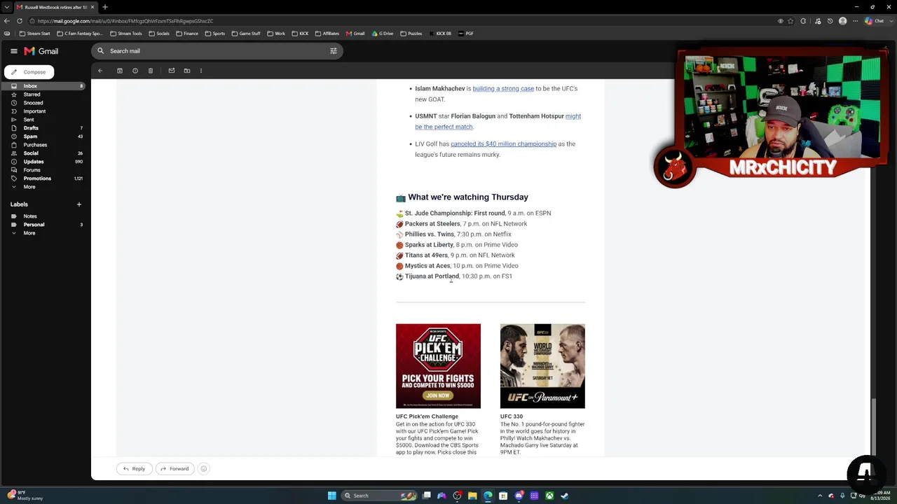Screen dimensions: 897x504
Task: Open the Stream Tools bookmark folder
Action: tap(126, 34)
